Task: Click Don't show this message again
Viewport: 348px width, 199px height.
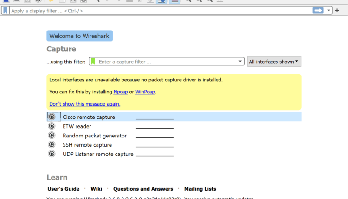Action: click(x=85, y=104)
